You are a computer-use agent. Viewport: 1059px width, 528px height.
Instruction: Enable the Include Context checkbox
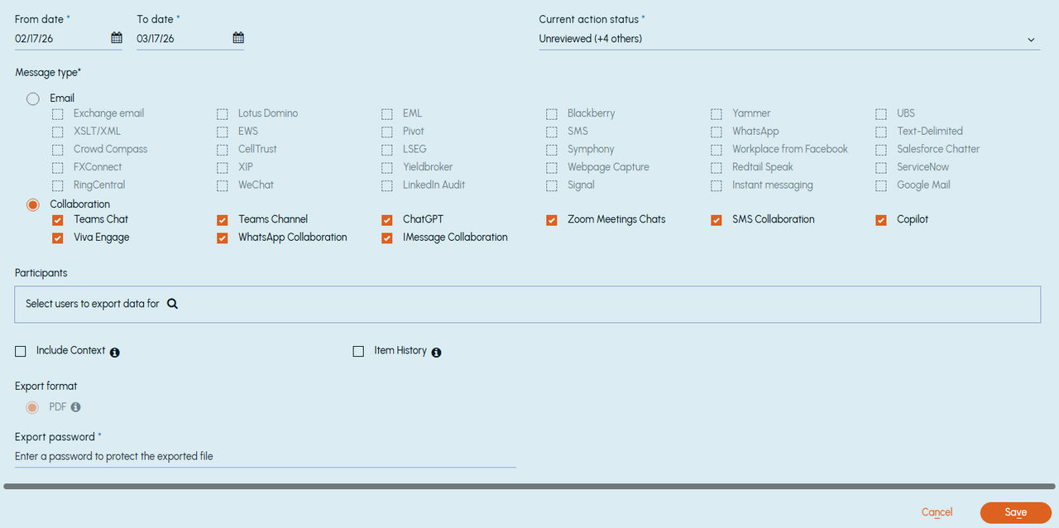21,352
